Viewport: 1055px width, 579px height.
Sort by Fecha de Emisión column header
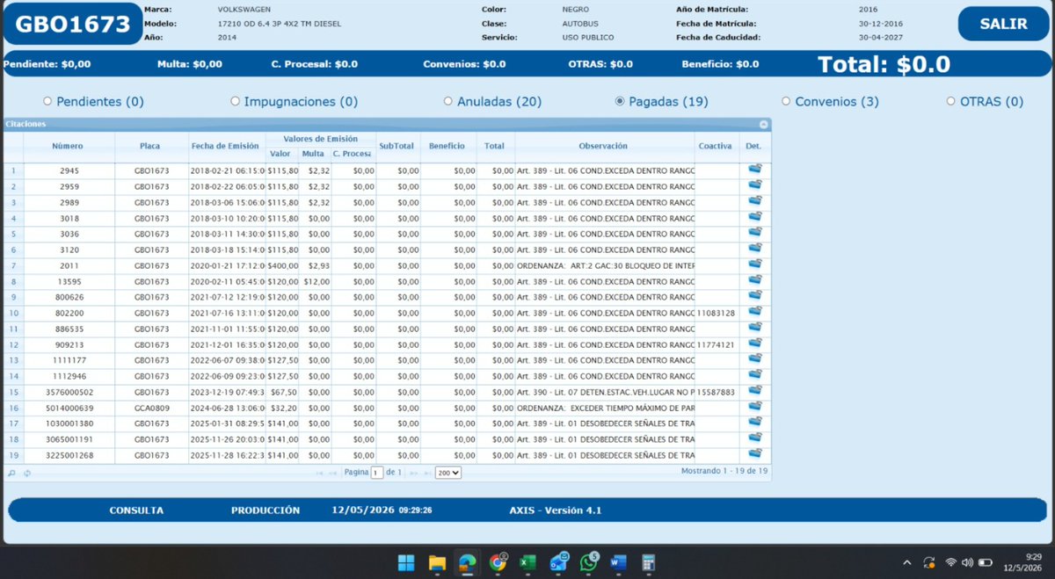226,146
